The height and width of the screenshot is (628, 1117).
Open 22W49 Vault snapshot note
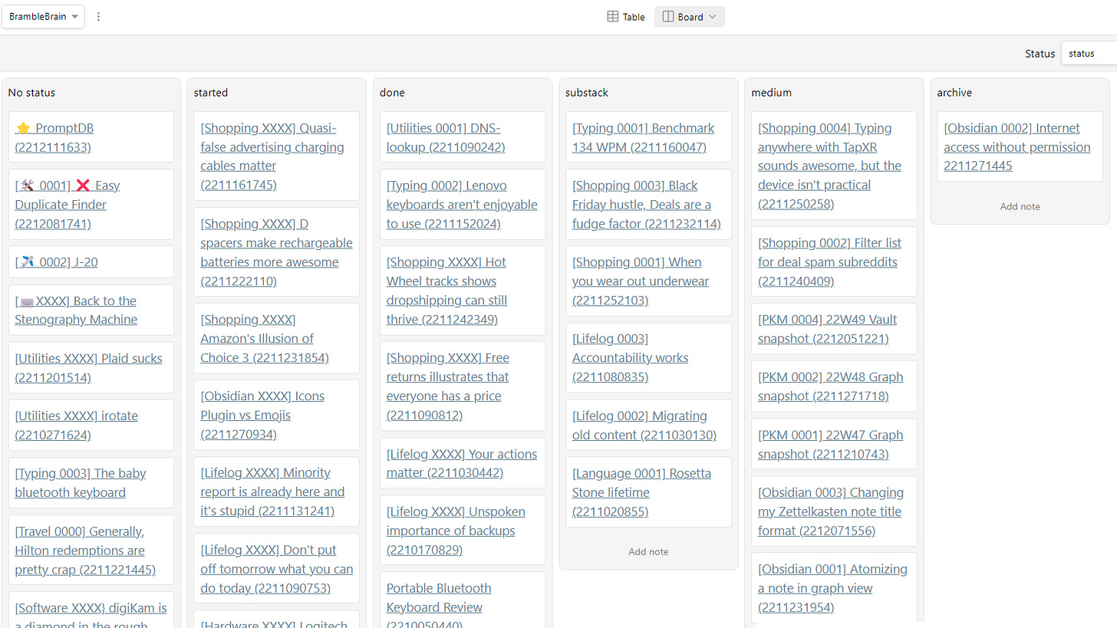[834, 329]
